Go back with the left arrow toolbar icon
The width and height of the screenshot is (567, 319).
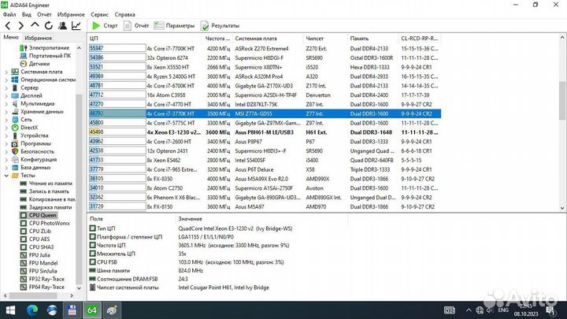(x=8, y=26)
